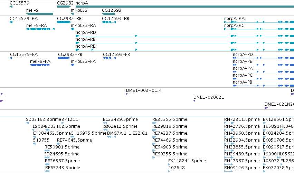Click the mRpL33-PA protein glyph
The width and height of the screenshot is (294, 173).
(73, 65)
